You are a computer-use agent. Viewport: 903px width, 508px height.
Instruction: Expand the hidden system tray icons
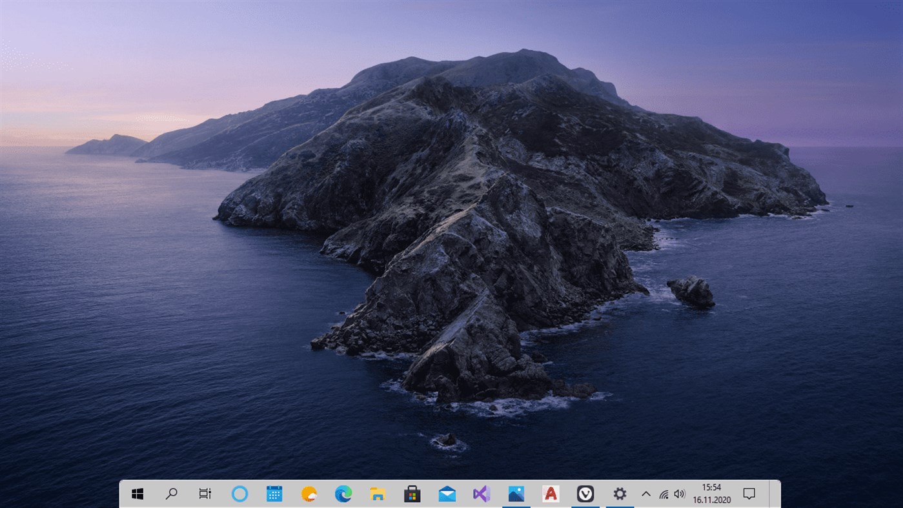click(646, 493)
